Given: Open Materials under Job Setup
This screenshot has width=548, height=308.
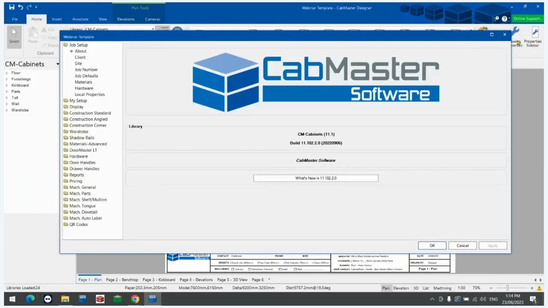Looking at the screenshot, I should 83,82.
